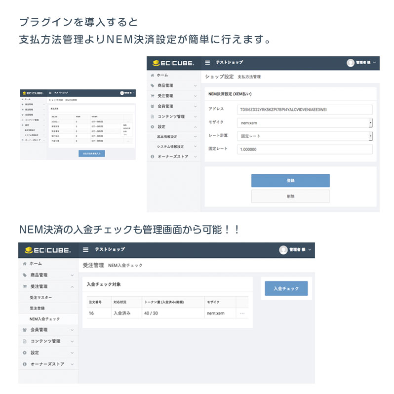Open admin user chevron in deposit check screenshot
The height and width of the screenshot is (394, 394).
[310, 250]
